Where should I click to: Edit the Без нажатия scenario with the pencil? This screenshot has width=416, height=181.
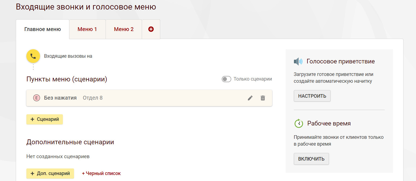(x=250, y=98)
